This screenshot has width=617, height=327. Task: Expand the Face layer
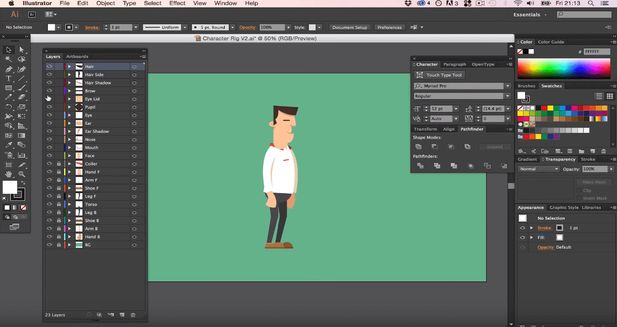point(70,155)
